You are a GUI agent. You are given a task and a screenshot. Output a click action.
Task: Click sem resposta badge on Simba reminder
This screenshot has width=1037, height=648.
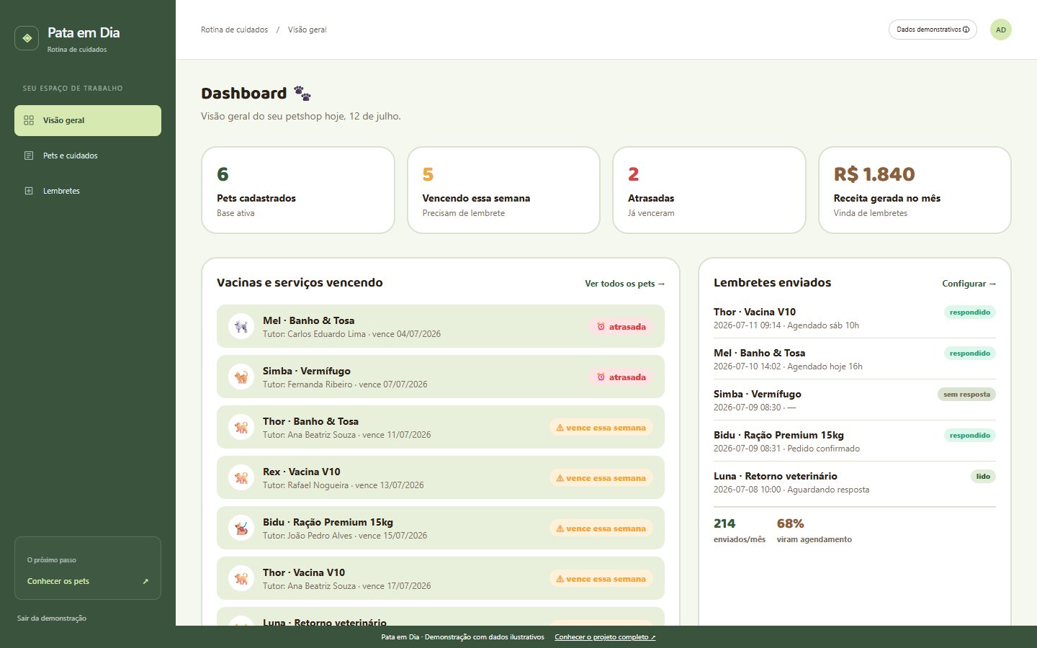coord(966,395)
